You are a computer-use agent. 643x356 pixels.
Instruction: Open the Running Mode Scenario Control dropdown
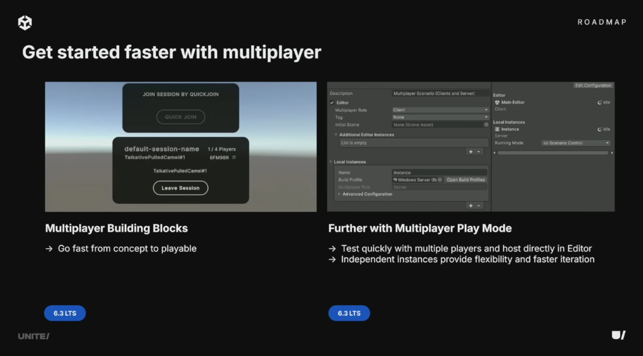click(576, 143)
